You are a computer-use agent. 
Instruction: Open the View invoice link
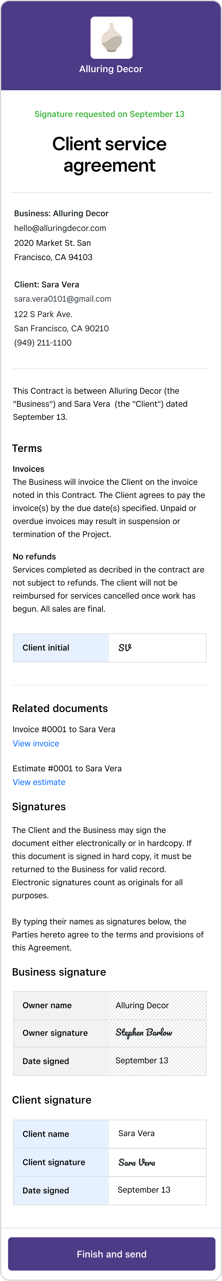[x=36, y=743]
